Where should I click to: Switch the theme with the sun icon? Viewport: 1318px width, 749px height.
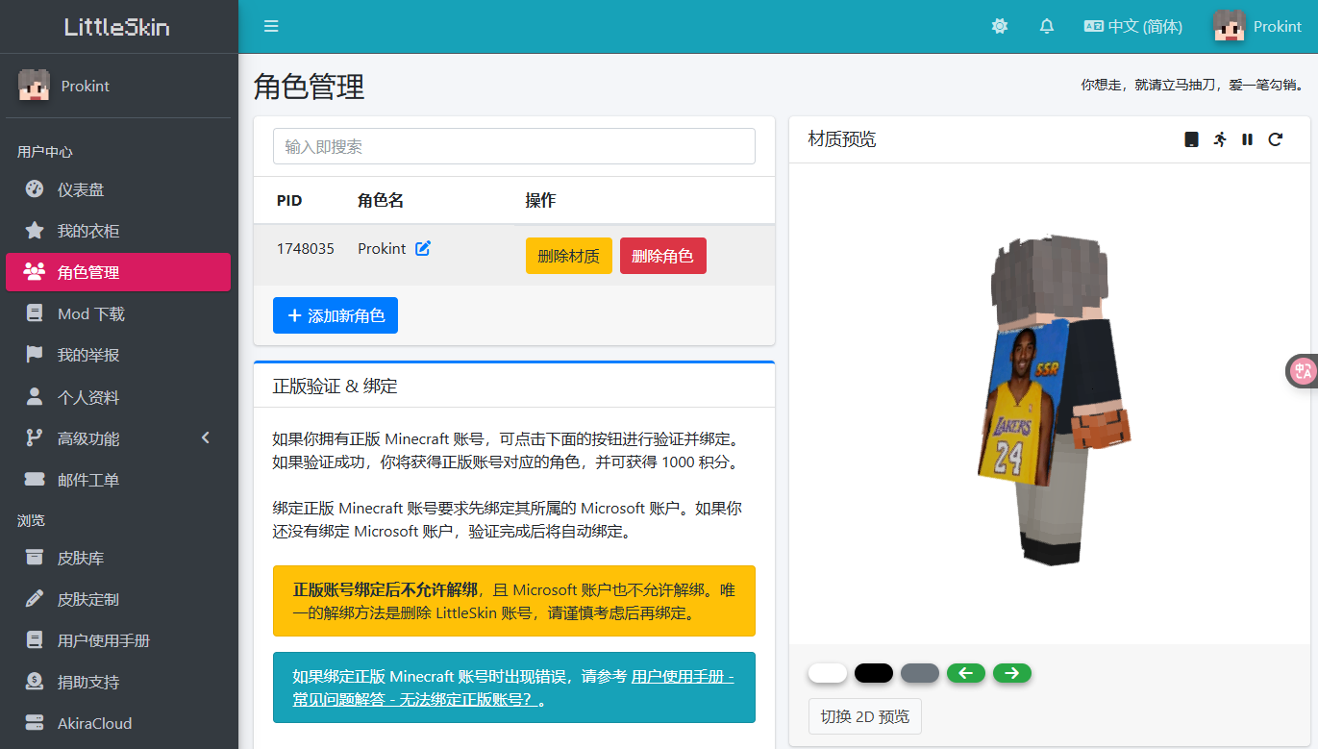coord(1000,26)
